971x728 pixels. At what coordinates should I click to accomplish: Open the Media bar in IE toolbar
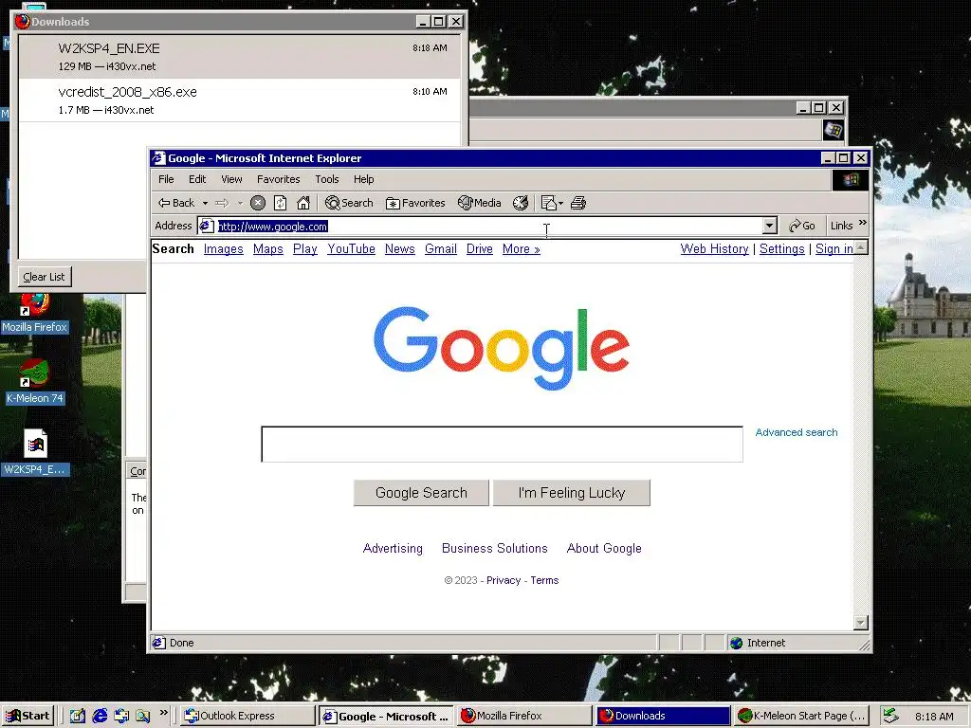point(479,203)
